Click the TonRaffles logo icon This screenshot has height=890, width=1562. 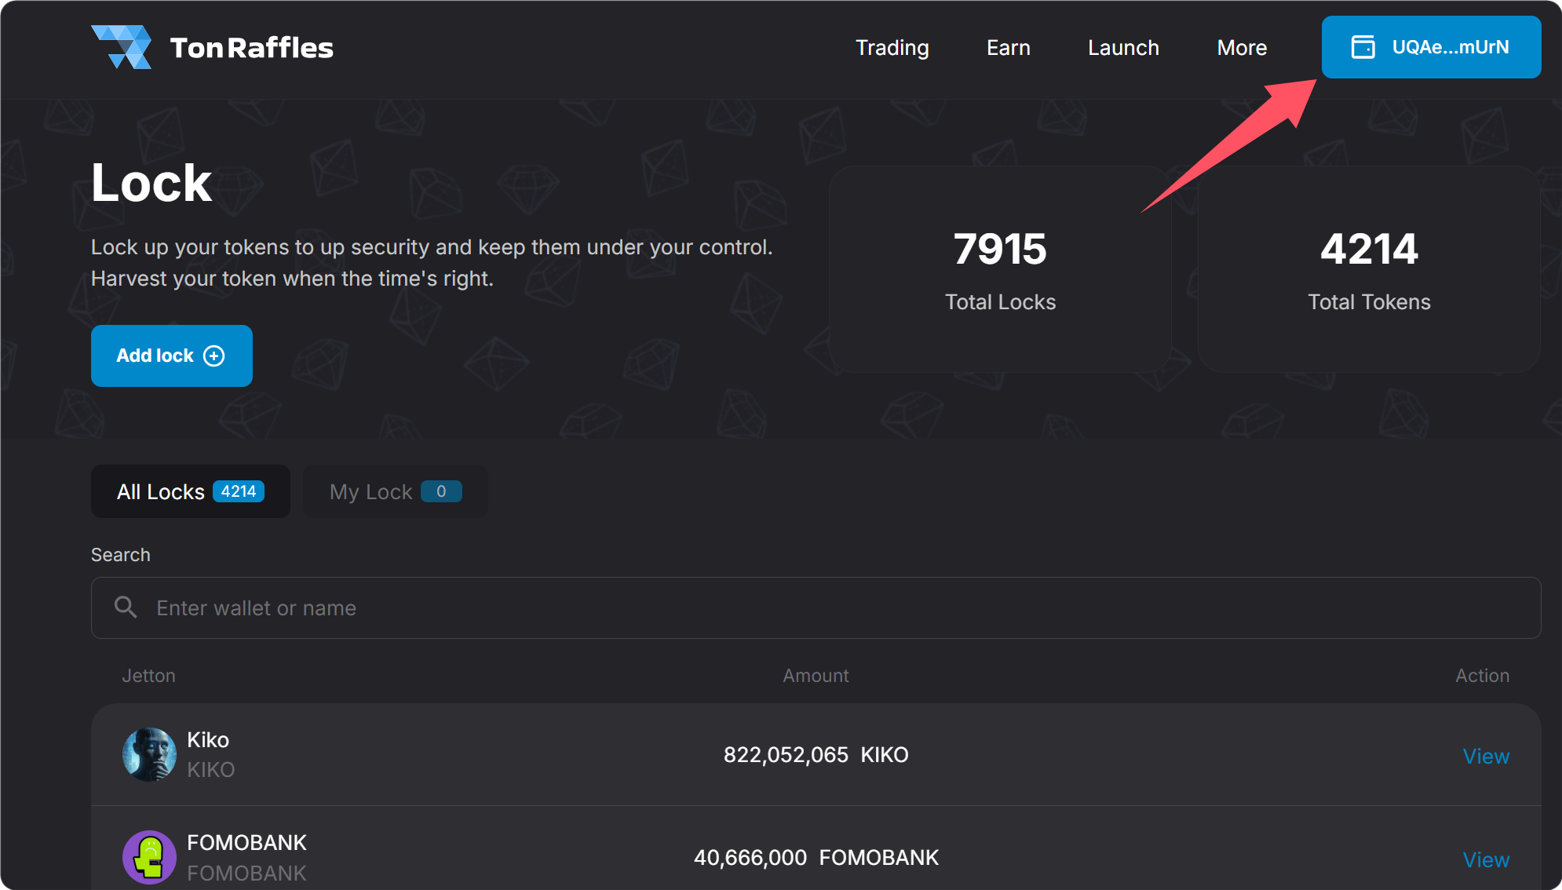click(x=122, y=47)
